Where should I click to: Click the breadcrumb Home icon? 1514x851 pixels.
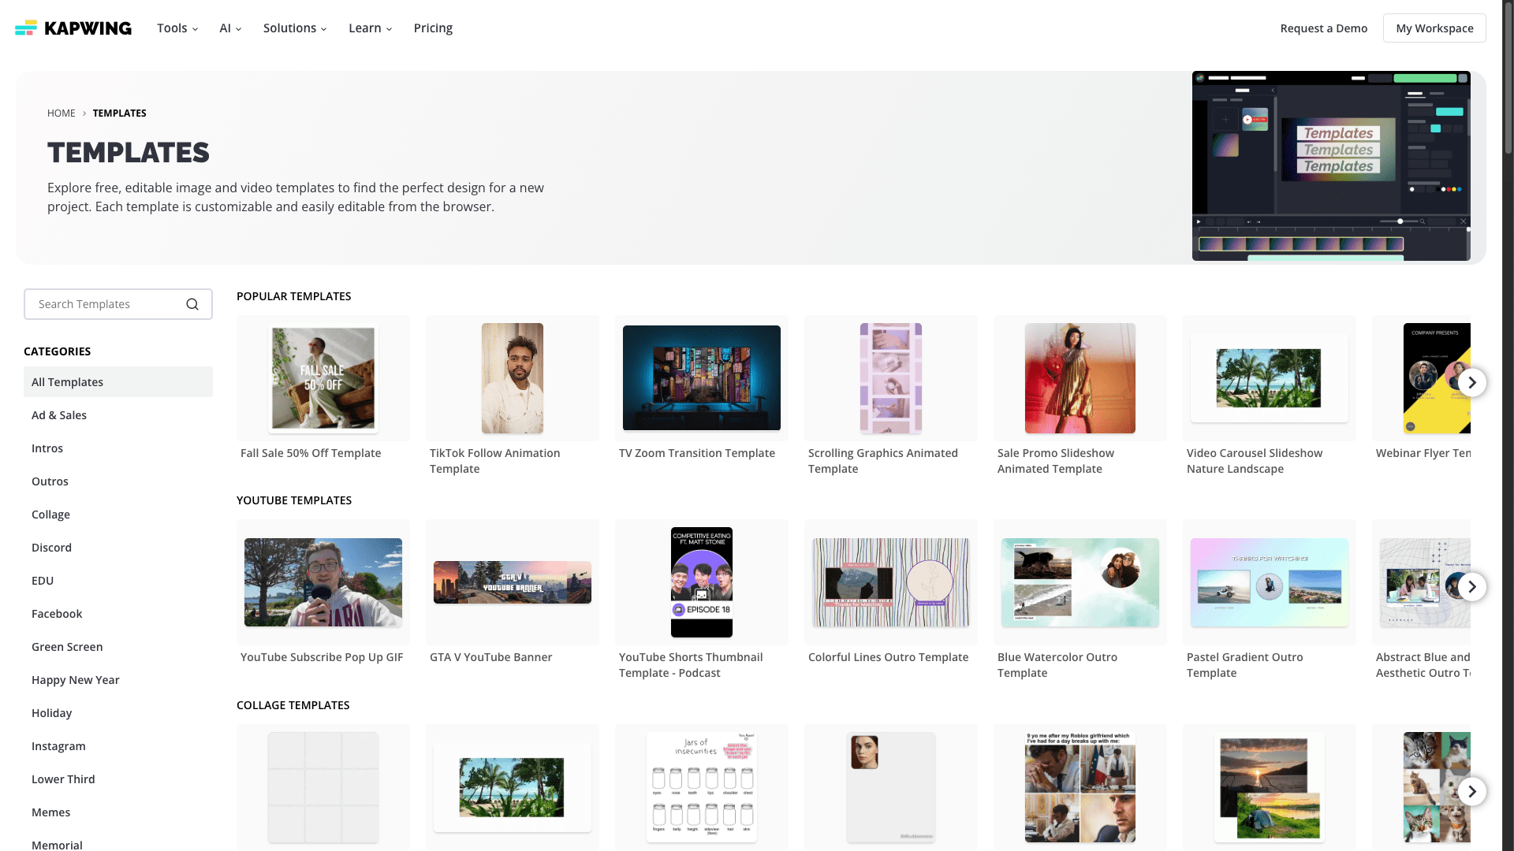(x=60, y=112)
